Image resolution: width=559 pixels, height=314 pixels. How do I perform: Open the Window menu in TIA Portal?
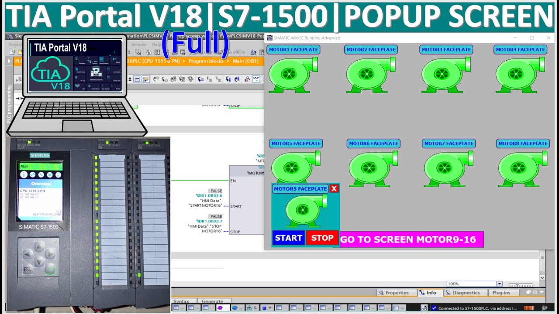[x=139, y=44]
